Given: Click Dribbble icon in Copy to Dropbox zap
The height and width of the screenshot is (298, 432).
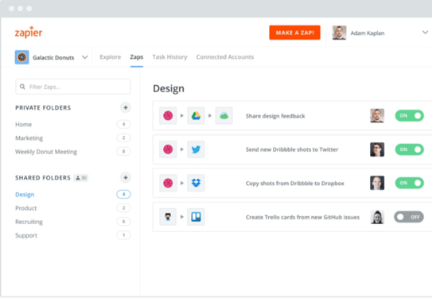Looking at the screenshot, I should (x=168, y=183).
